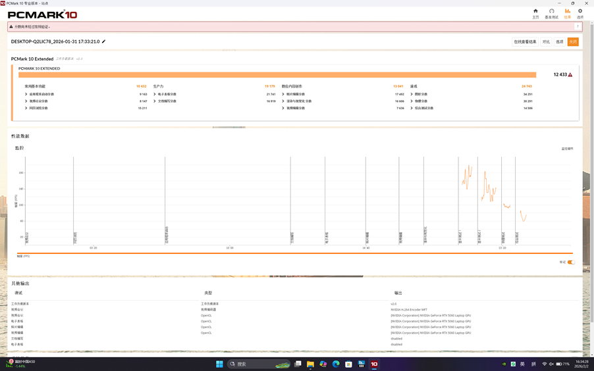Viewport: 594px width, 371px height.
Task: Click the battery 71% tray icon
Action: 562,364
